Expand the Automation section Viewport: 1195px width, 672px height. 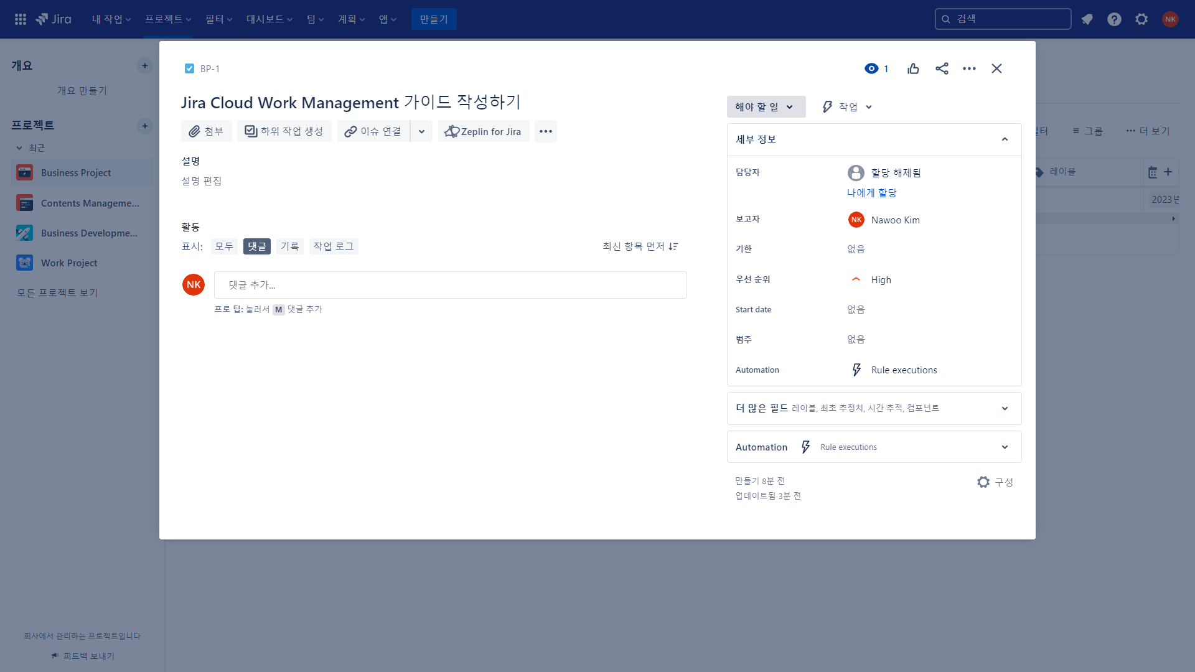coord(874,447)
